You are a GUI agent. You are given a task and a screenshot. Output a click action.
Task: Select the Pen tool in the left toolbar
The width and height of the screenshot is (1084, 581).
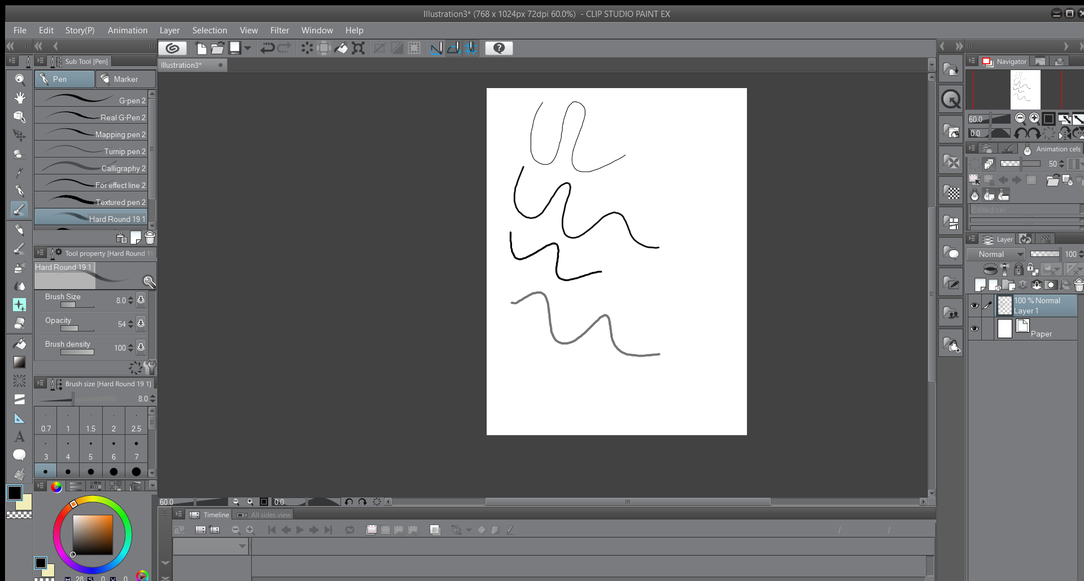click(20, 209)
